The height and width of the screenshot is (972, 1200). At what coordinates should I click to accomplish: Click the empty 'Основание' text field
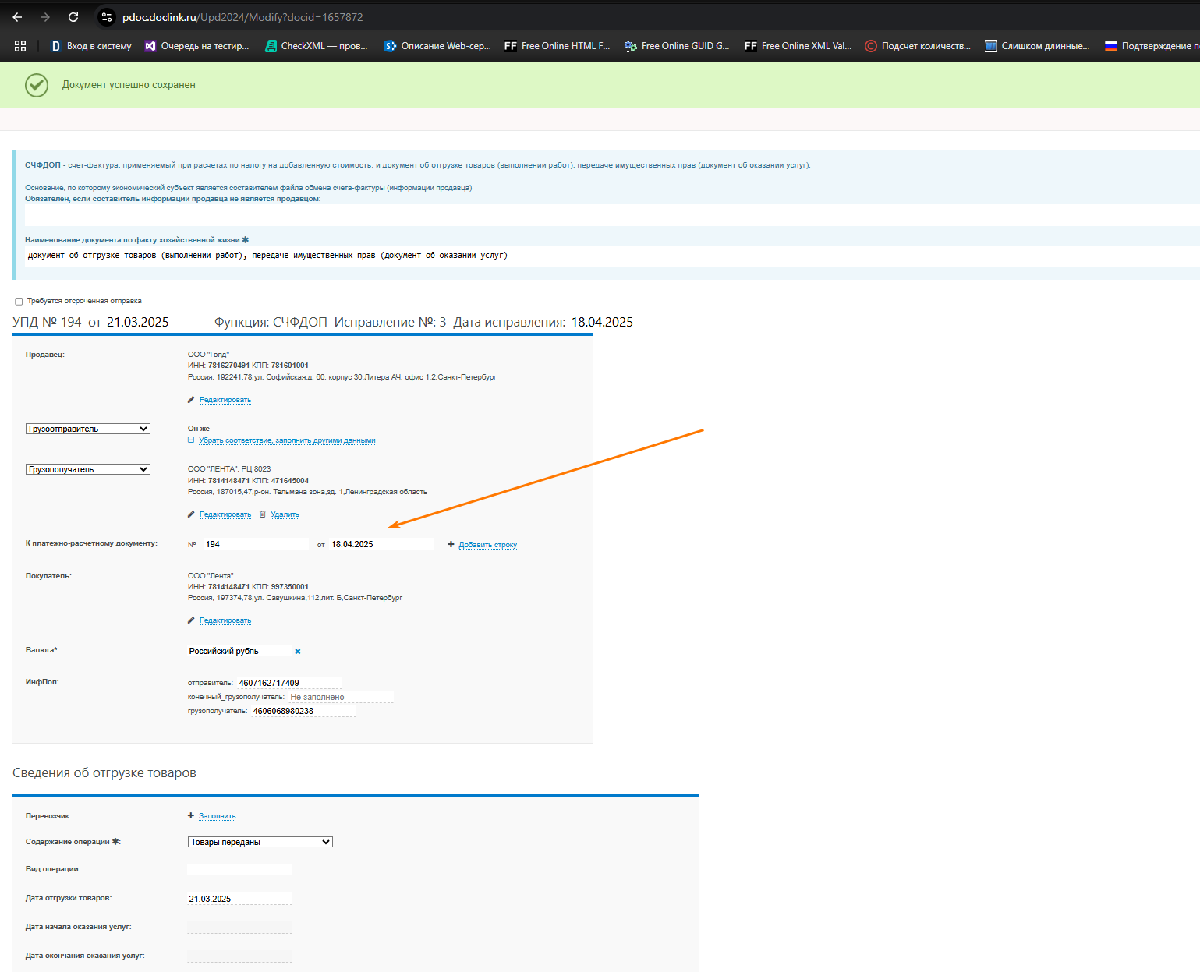click(x=612, y=214)
